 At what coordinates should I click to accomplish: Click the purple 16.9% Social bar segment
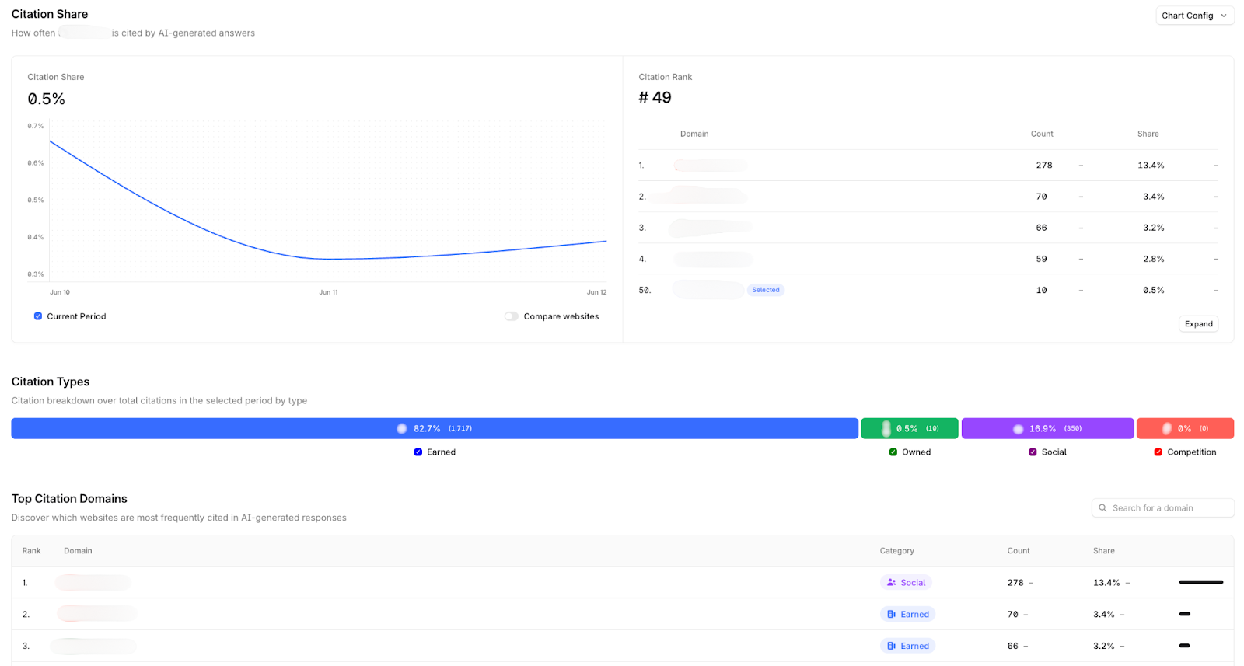[x=1047, y=428]
